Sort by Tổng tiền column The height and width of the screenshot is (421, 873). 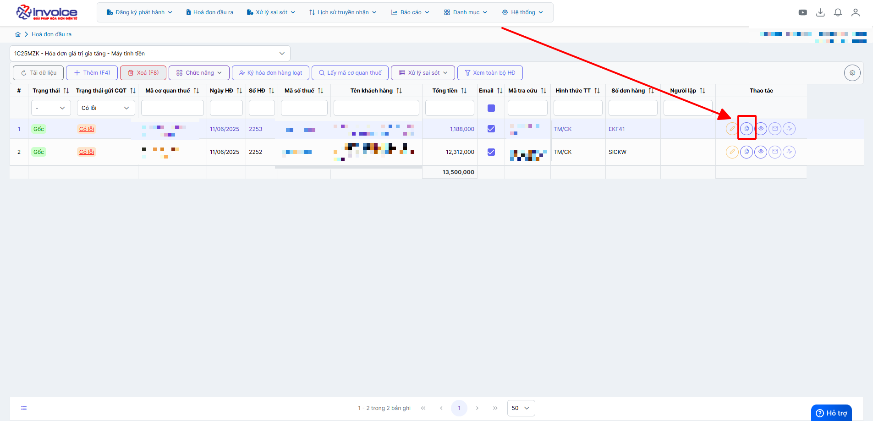[x=464, y=91]
